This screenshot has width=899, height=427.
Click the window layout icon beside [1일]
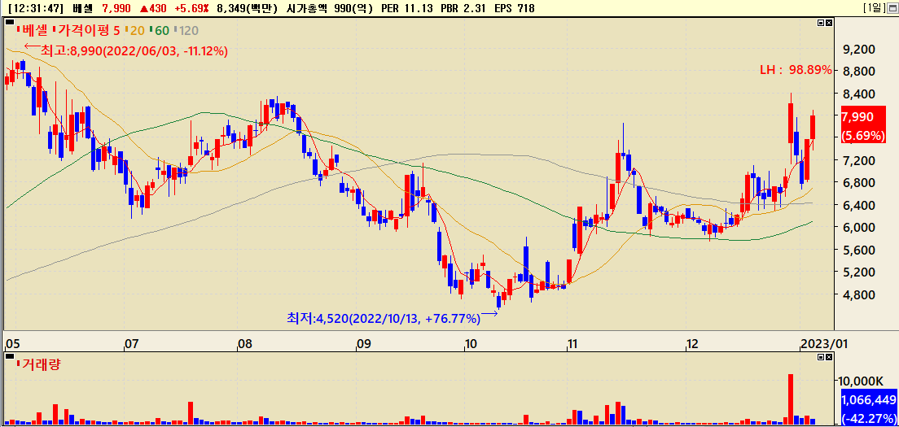892,8
